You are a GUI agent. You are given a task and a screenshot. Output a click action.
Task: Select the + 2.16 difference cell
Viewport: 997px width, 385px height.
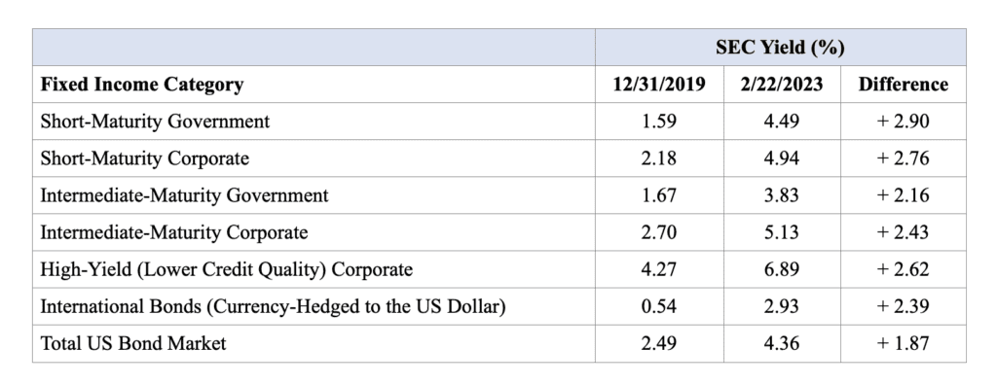click(903, 195)
